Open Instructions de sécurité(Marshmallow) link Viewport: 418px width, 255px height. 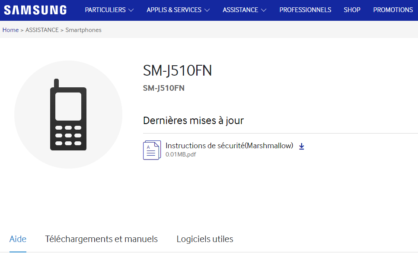point(229,146)
